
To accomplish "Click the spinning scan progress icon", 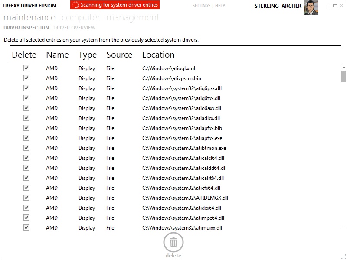I will [x=75, y=5].
